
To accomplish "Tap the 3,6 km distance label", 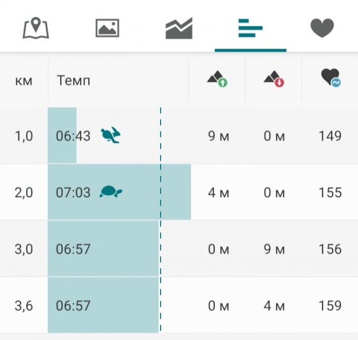I will click(24, 305).
